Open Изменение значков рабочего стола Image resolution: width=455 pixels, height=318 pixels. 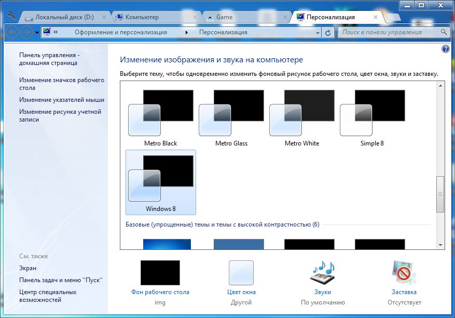click(62, 84)
